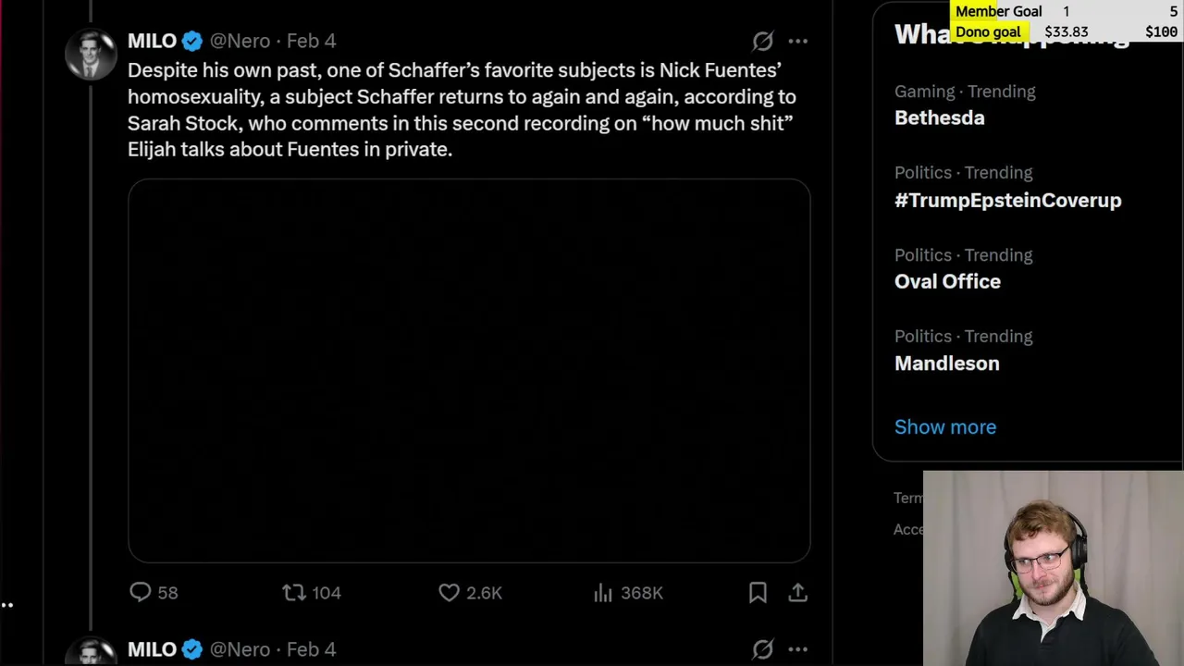Click MILO's verified badge on first post
Viewport: 1184px width, 666px height.
[192, 41]
